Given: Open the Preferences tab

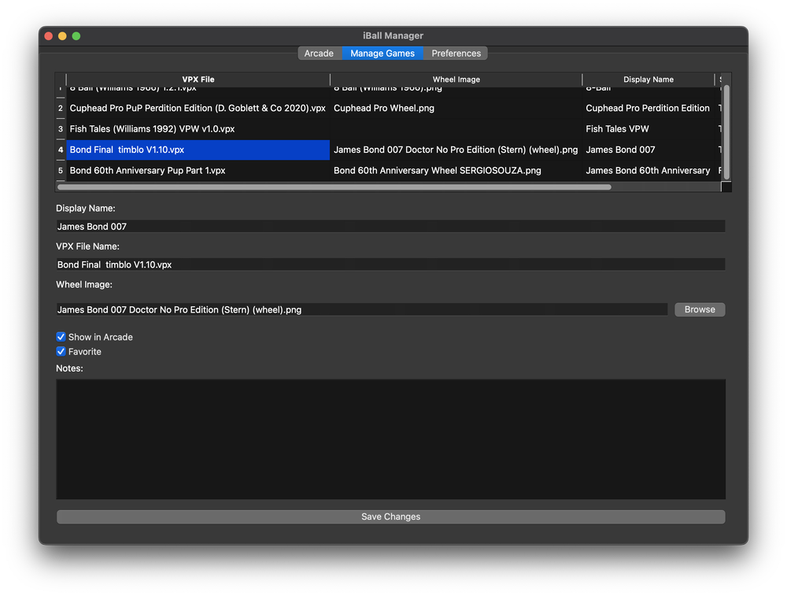Looking at the screenshot, I should click(x=456, y=53).
